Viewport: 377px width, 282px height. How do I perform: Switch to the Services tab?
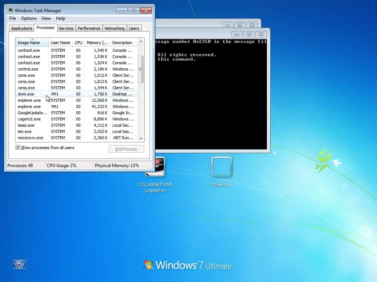(x=66, y=28)
